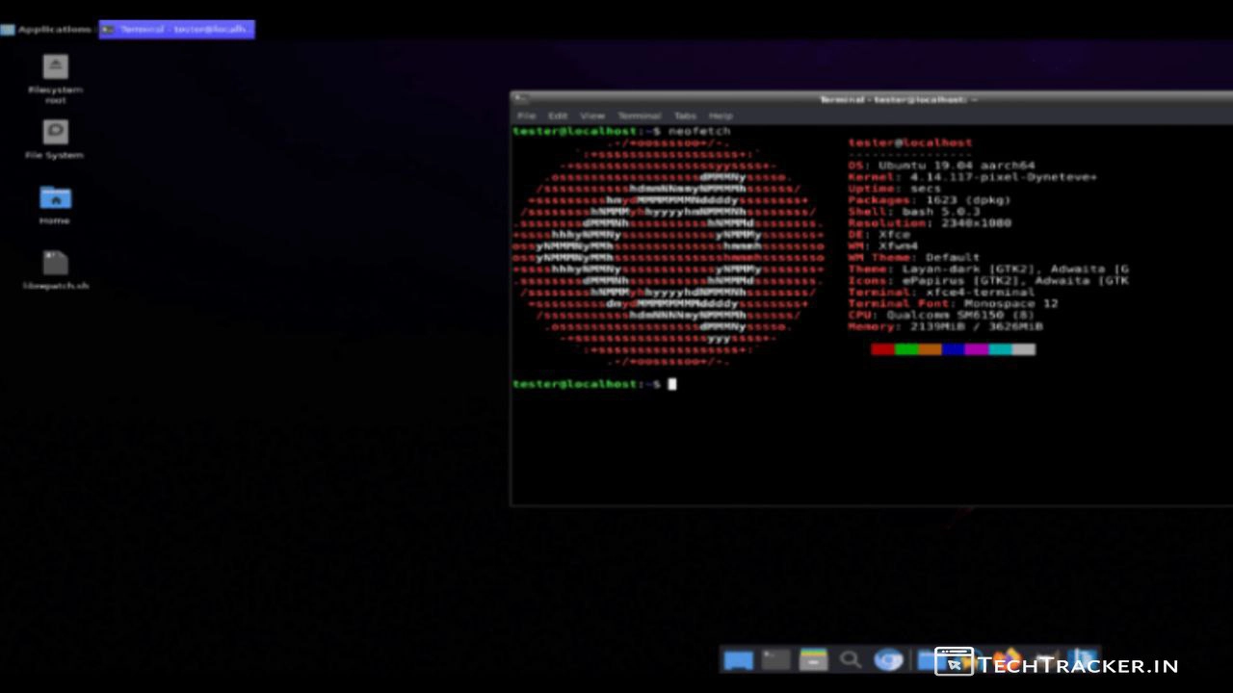Open the Applications menu in top panel
The width and height of the screenshot is (1233, 693).
[48, 29]
